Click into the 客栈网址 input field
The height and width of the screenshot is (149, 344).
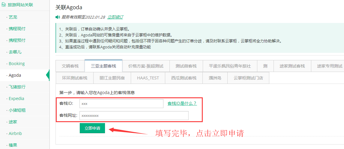(x=134, y=116)
